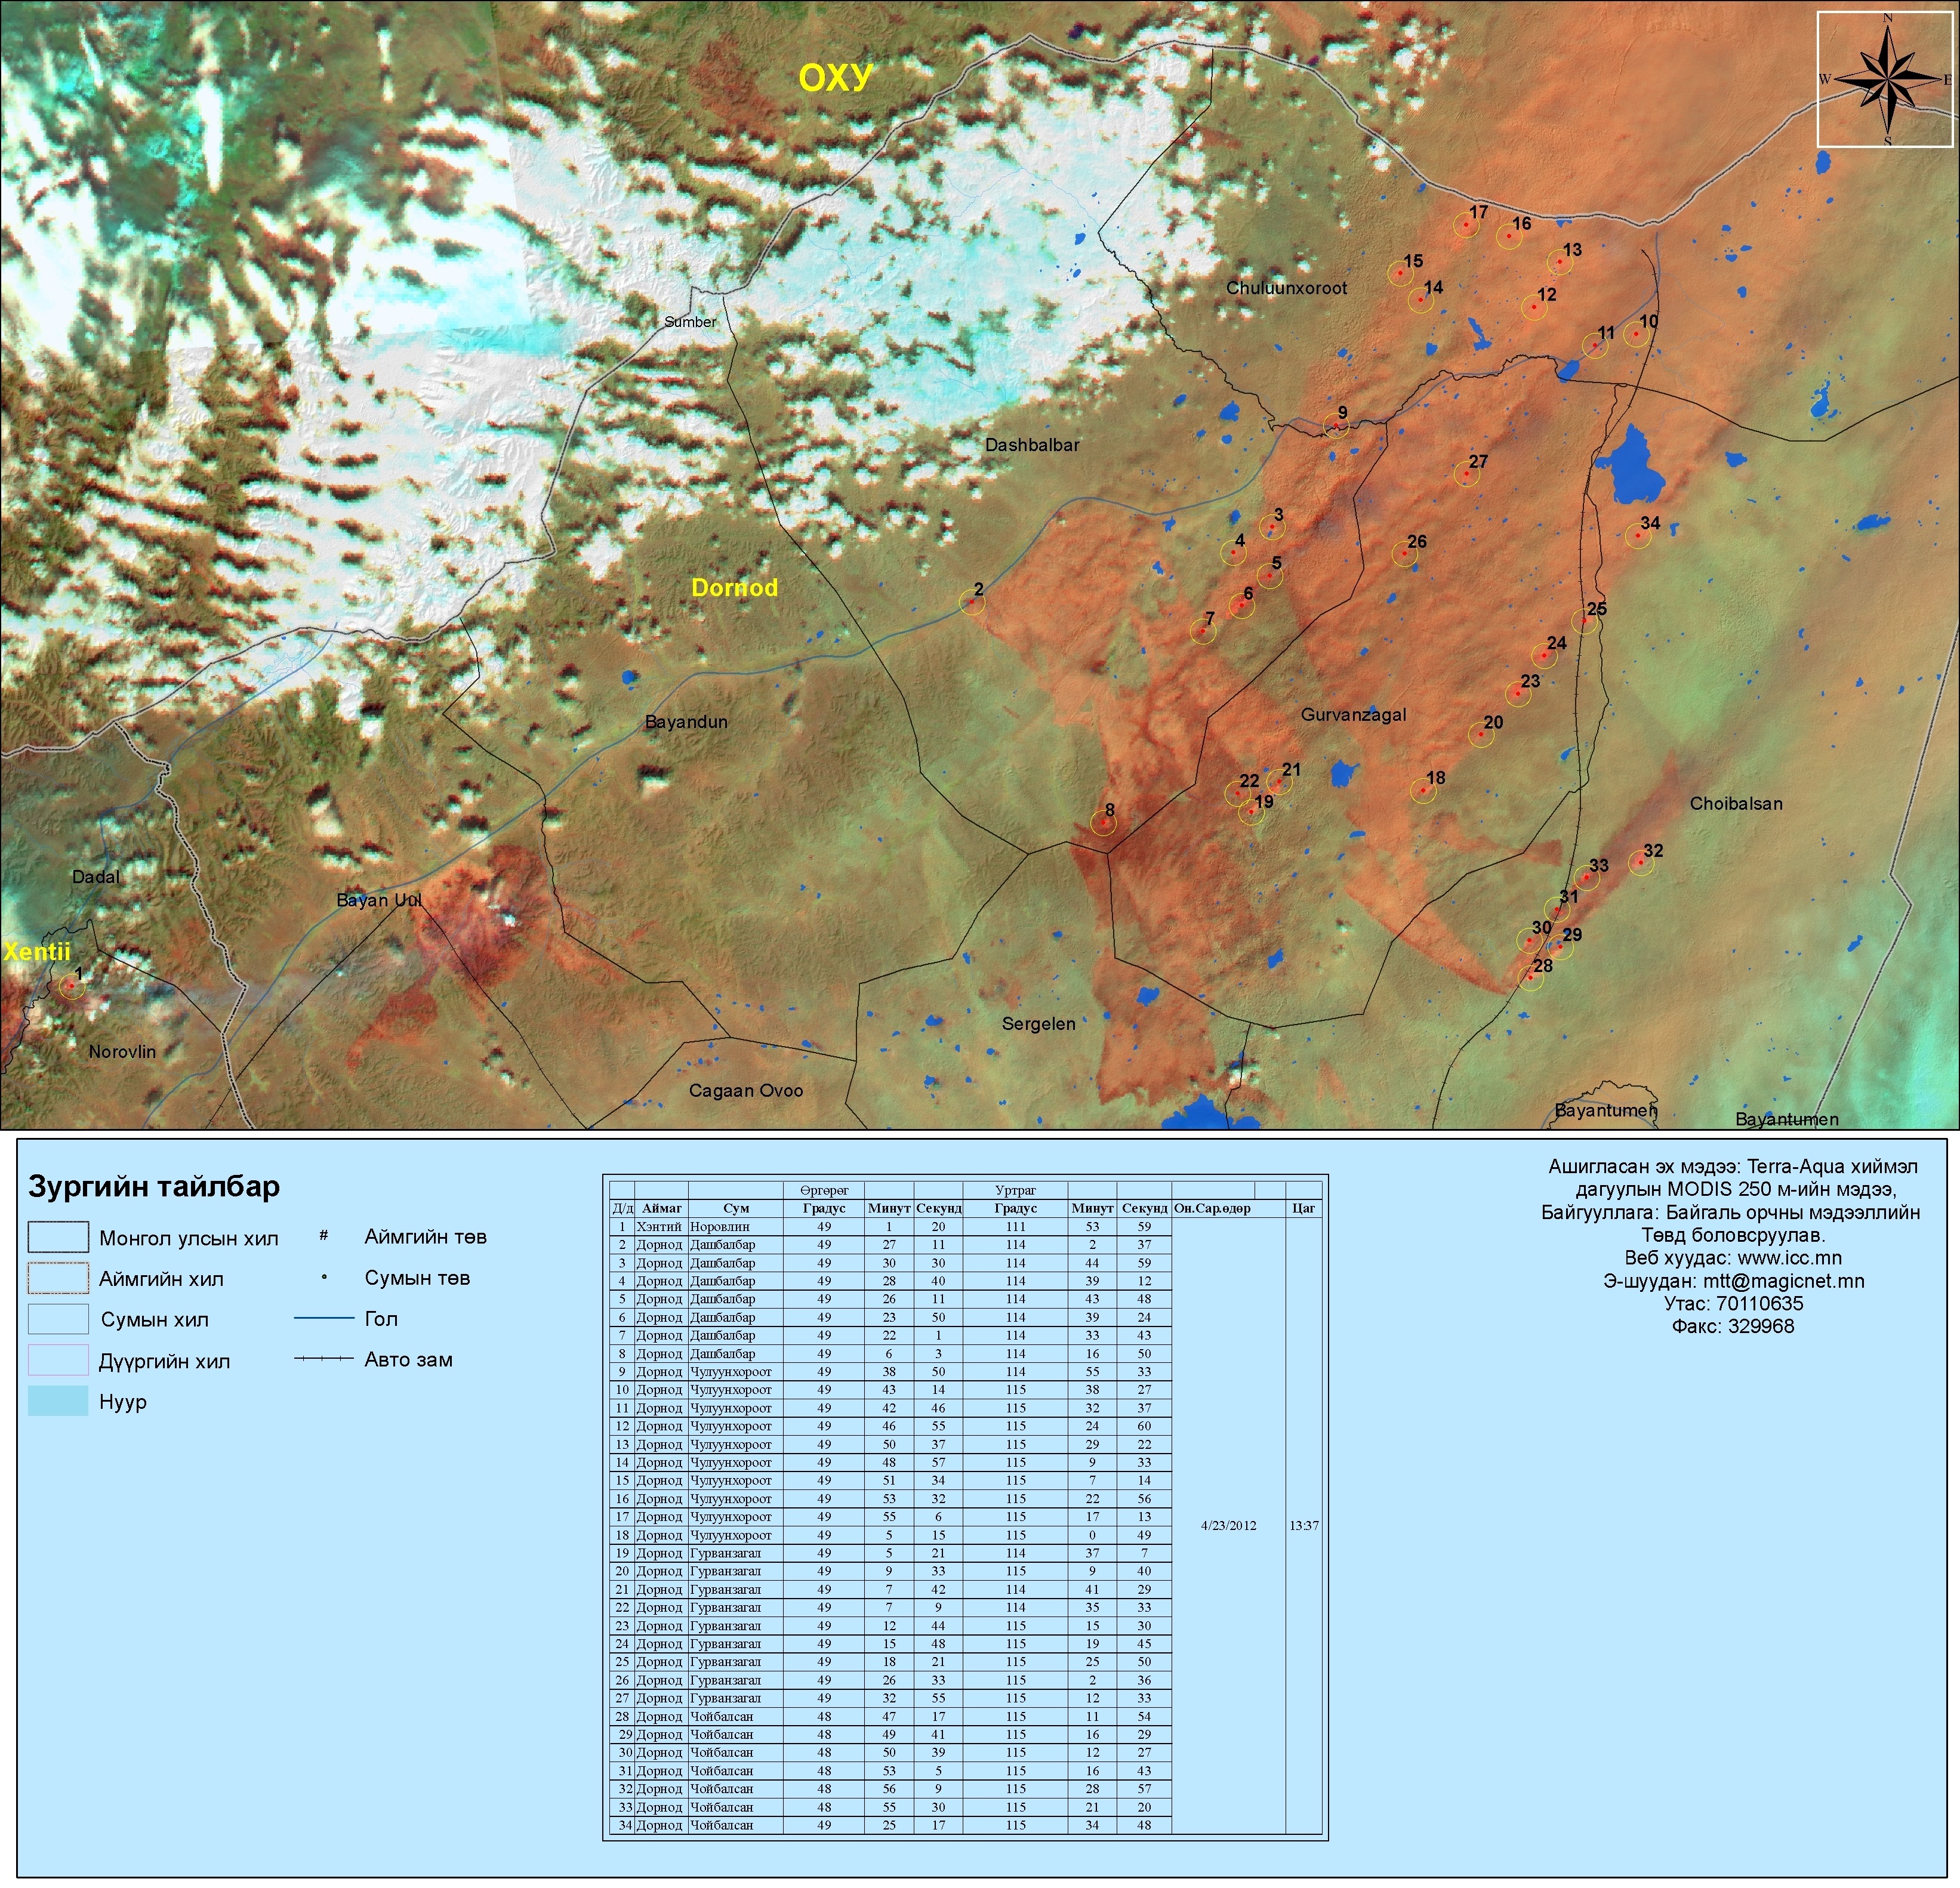The width and height of the screenshot is (1960, 1888).
Task: Select fire hotspot marker number 32
Action: point(1640,863)
